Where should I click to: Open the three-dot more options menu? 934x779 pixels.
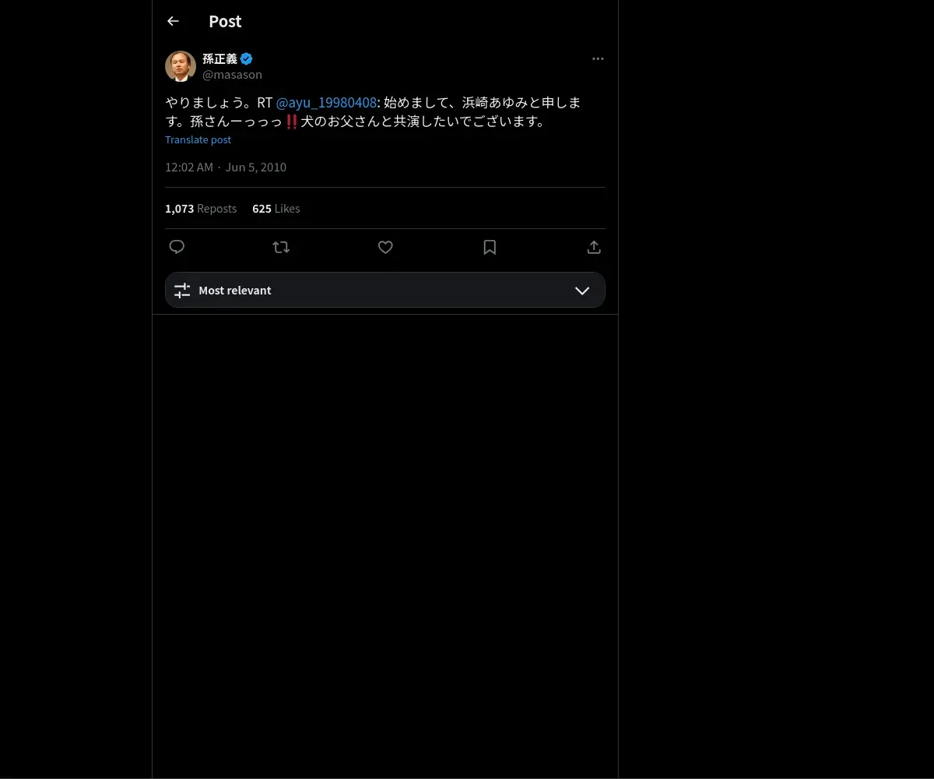(x=598, y=58)
